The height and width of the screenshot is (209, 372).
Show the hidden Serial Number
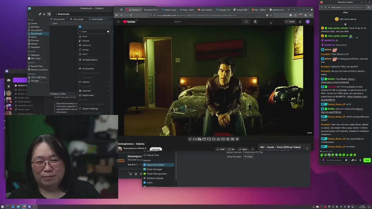pyautogui.click(x=248, y=156)
